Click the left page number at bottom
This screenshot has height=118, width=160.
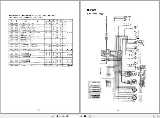[39, 110]
